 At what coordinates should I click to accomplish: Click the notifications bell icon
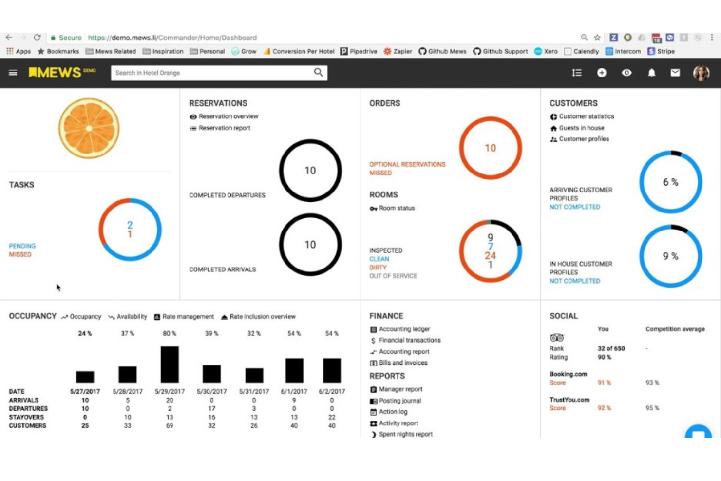click(652, 72)
